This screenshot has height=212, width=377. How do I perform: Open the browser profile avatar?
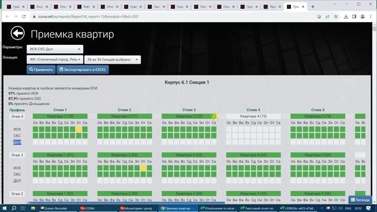(x=362, y=16)
